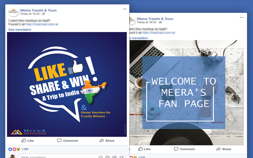Open the Meera Travels & Tours name on right post
The image size is (253, 158).
click(155, 19)
